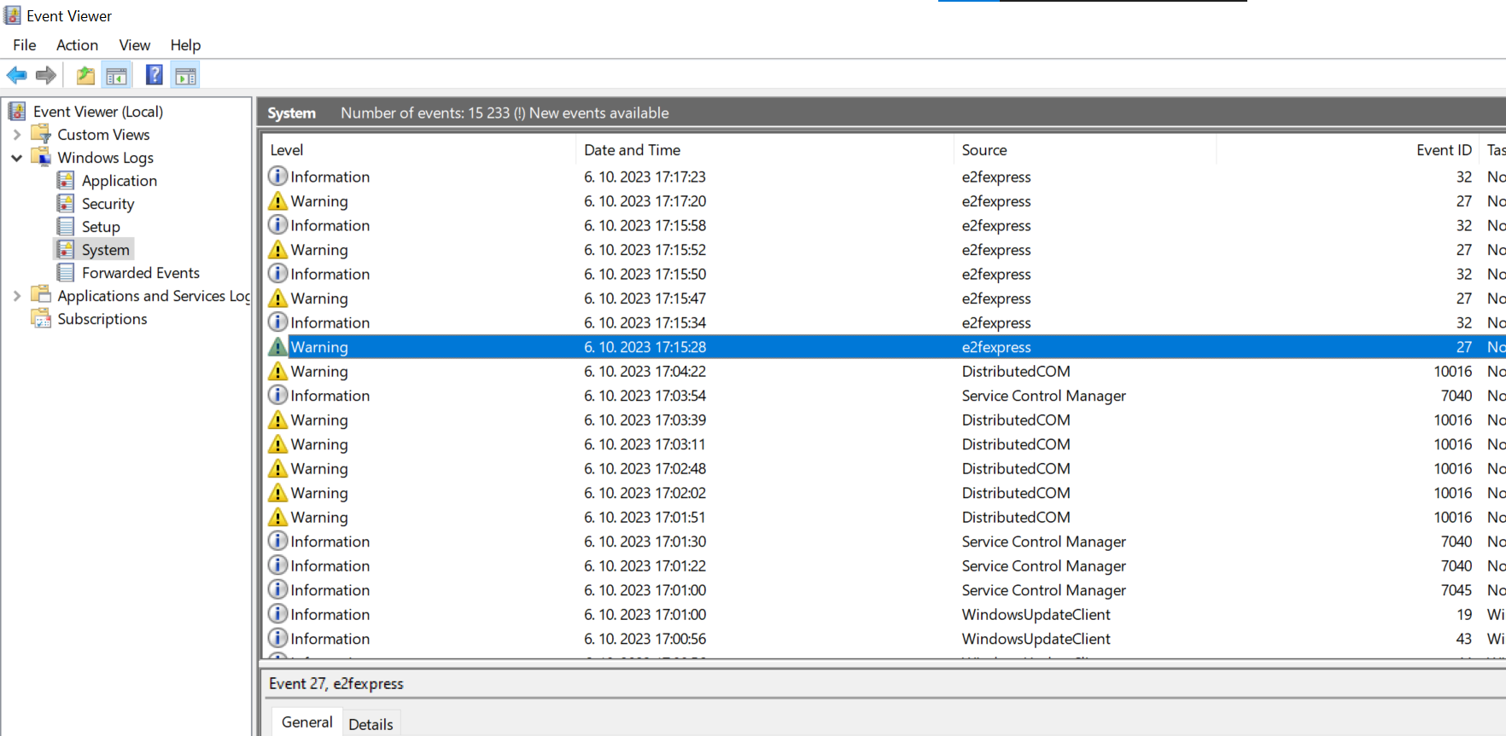
Task: Switch to the General tab
Action: 306,722
